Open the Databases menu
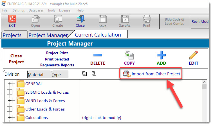This screenshot has height=126, width=213. [36, 10]
